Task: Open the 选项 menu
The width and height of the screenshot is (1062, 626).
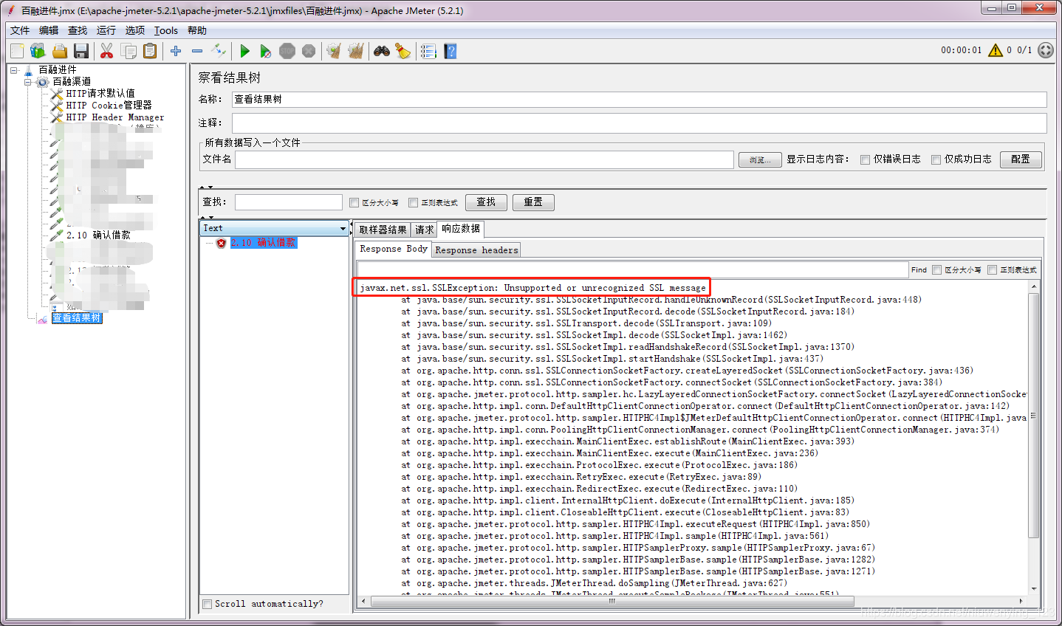Action: [134, 30]
